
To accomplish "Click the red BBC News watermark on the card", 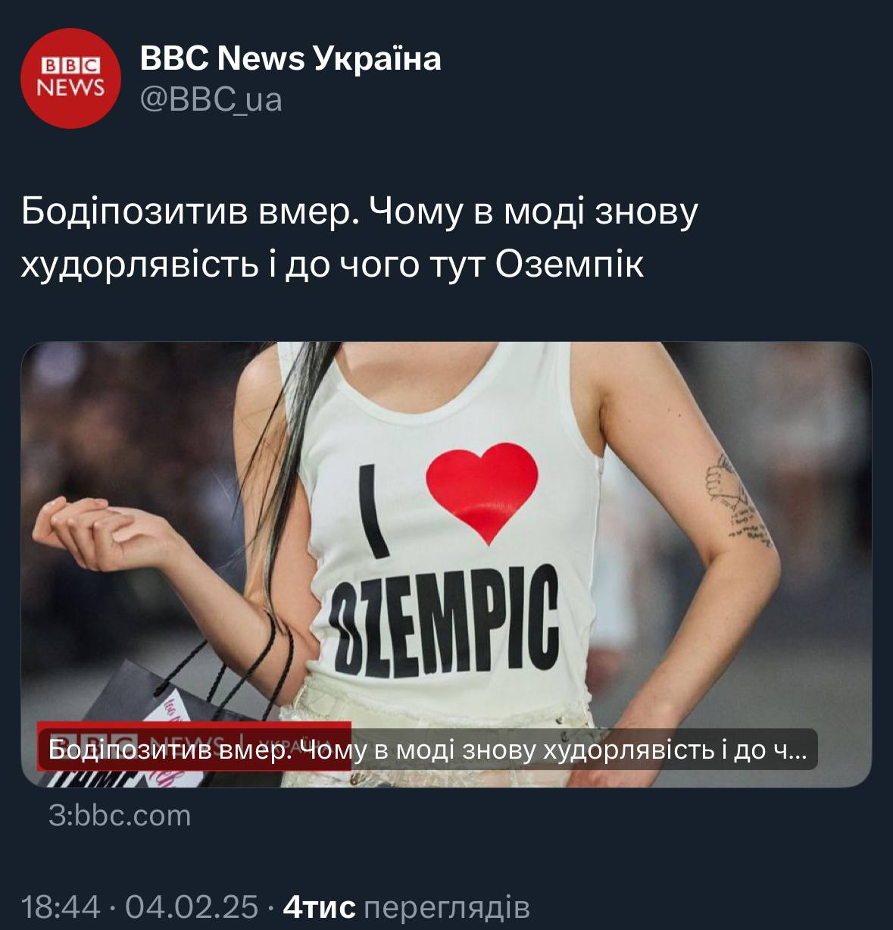I will pos(193,745).
